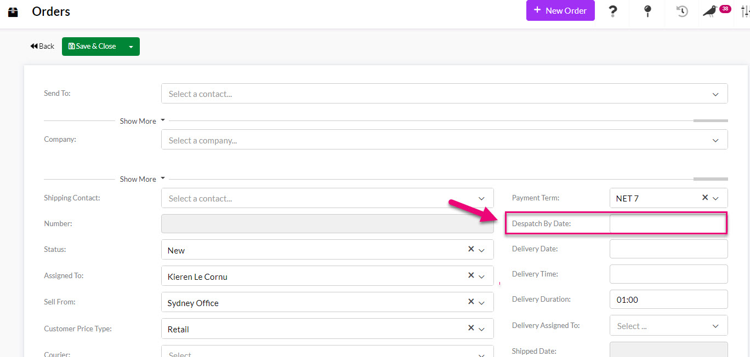
Task: Click the back arrows icon next to Back
Action: 34,46
